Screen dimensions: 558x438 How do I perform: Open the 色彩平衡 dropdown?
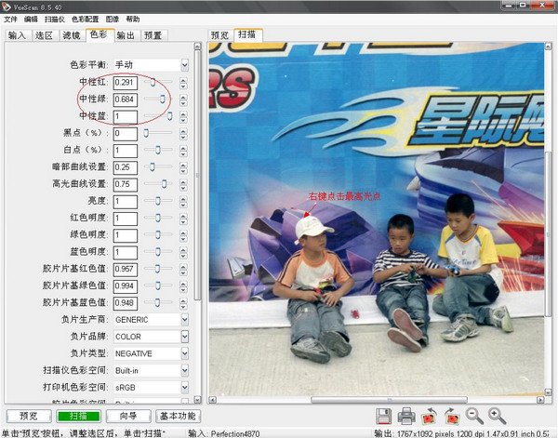pos(184,65)
